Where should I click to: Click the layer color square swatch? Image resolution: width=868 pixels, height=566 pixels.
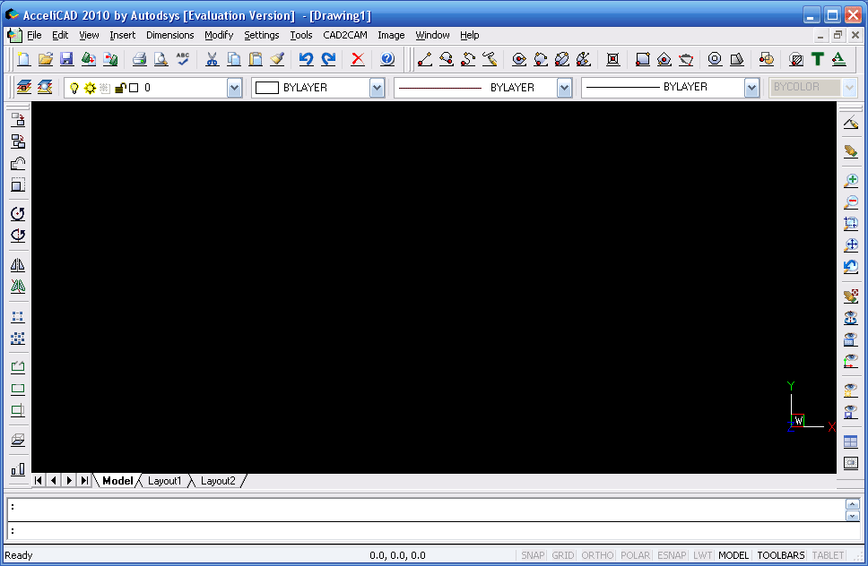click(x=134, y=88)
